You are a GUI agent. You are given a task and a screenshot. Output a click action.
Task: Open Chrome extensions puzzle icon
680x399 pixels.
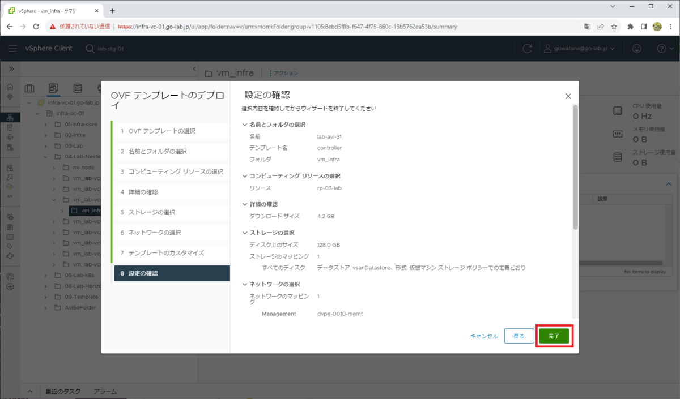coord(631,27)
